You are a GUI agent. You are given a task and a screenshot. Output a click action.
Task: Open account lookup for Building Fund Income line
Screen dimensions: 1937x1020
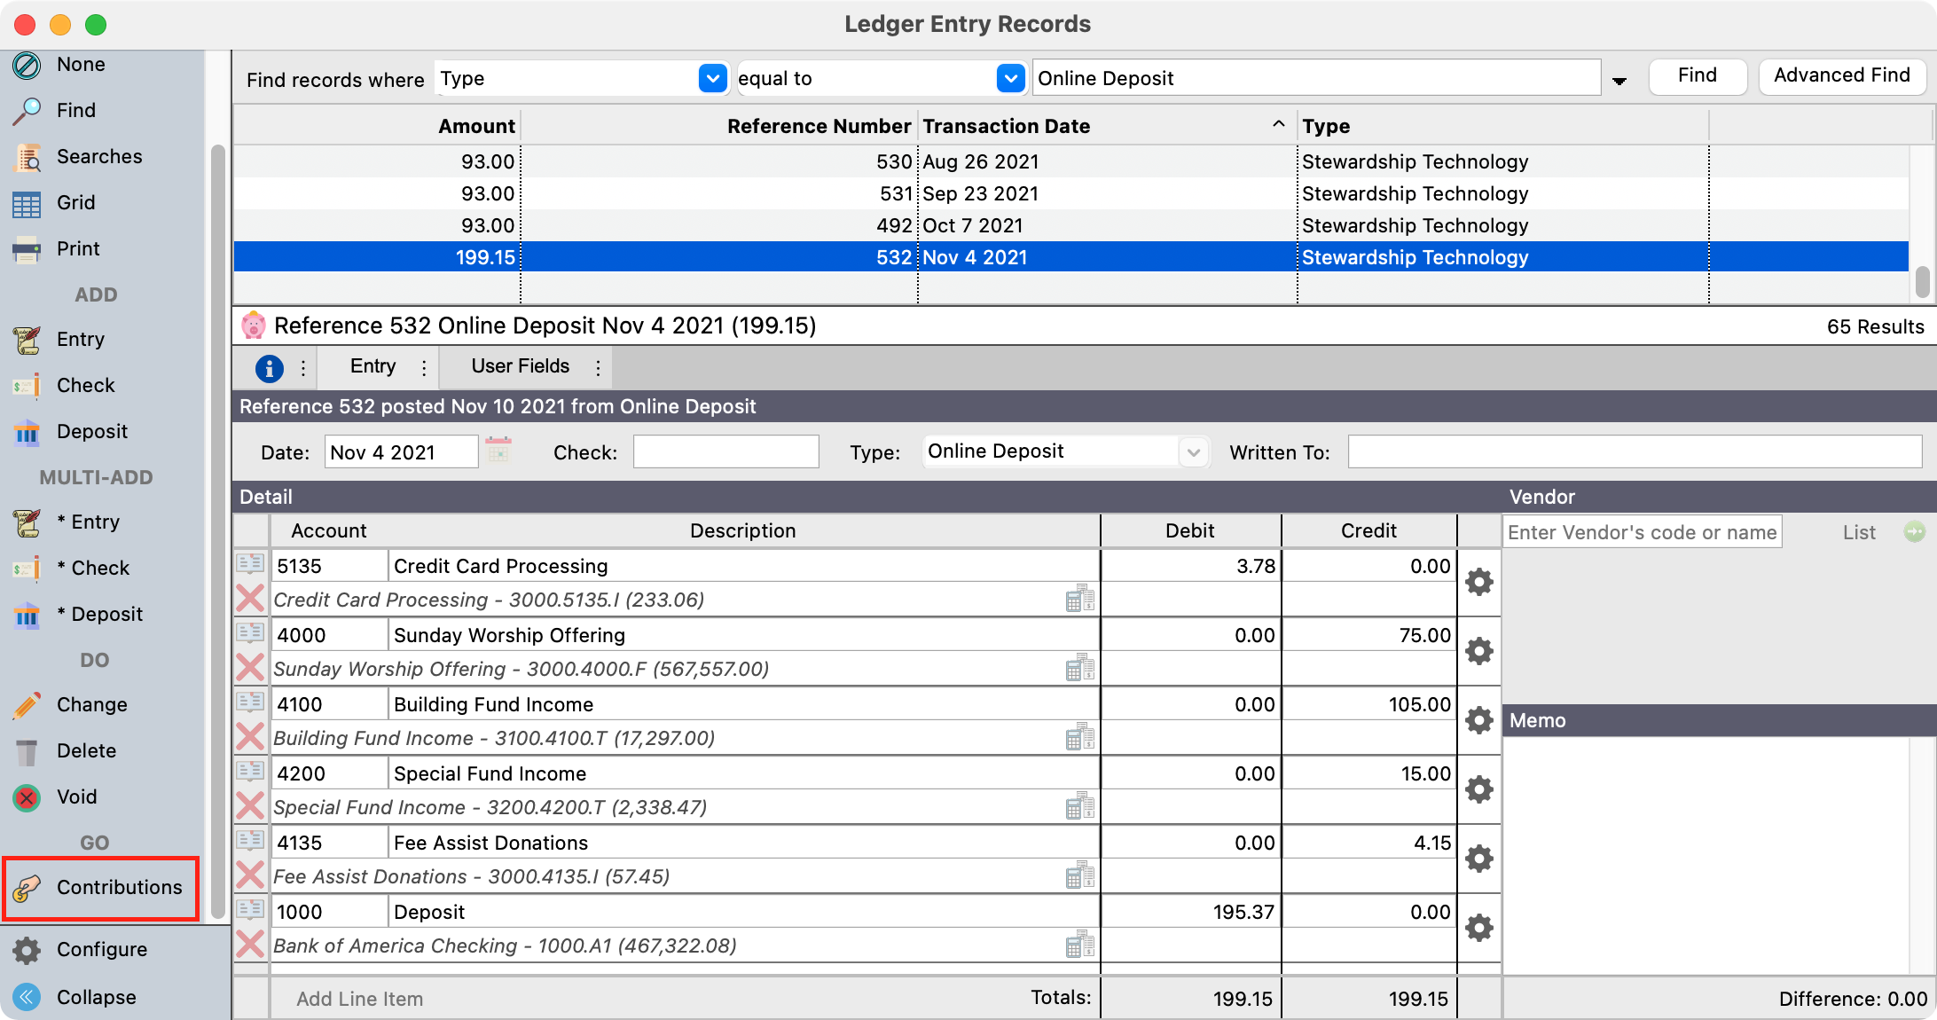tap(1079, 738)
